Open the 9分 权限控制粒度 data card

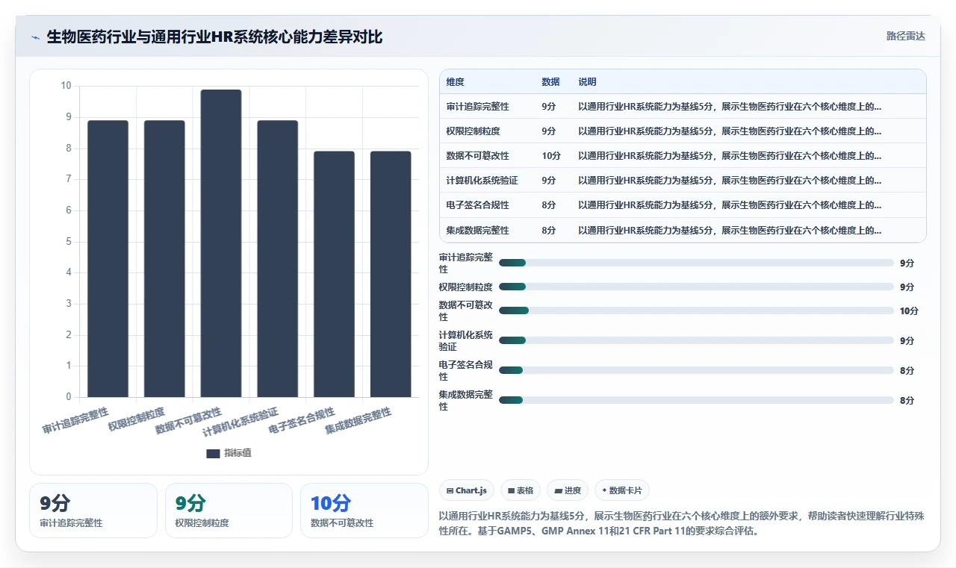click(229, 511)
